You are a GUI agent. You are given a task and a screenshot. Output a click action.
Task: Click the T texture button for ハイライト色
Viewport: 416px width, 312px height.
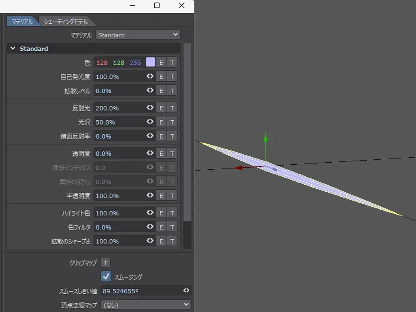(172, 213)
